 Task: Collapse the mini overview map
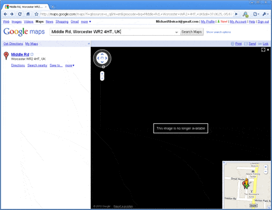(225, 162)
